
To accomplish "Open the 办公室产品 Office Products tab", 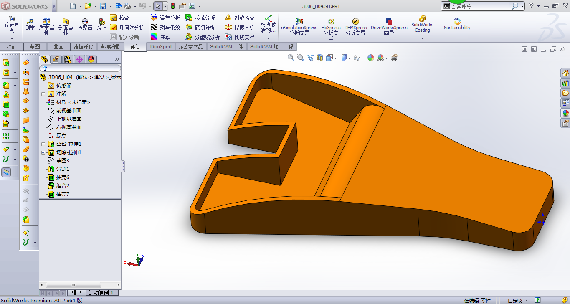I will click(x=190, y=47).
